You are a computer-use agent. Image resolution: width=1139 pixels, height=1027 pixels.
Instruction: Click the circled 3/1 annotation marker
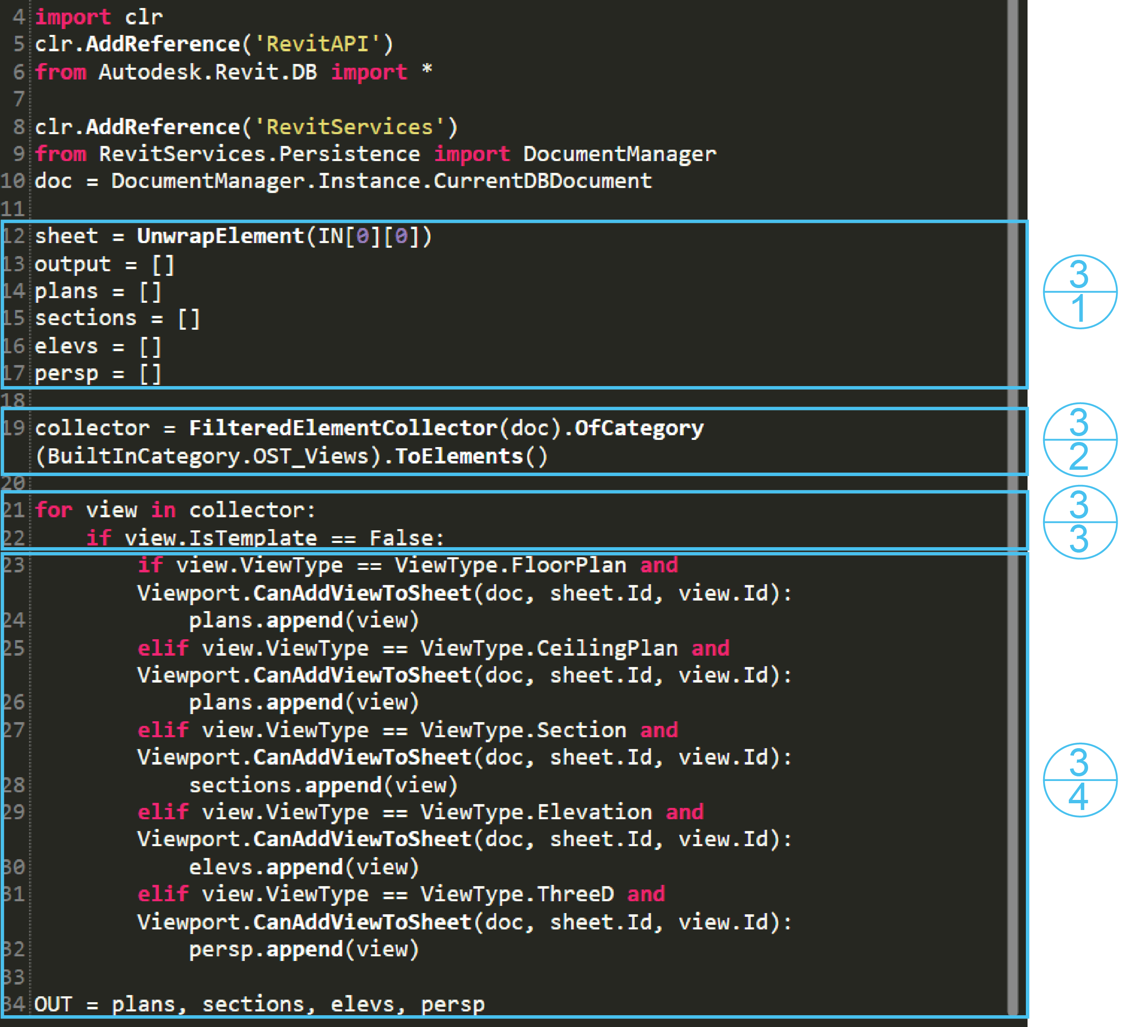click(1079, 292)
